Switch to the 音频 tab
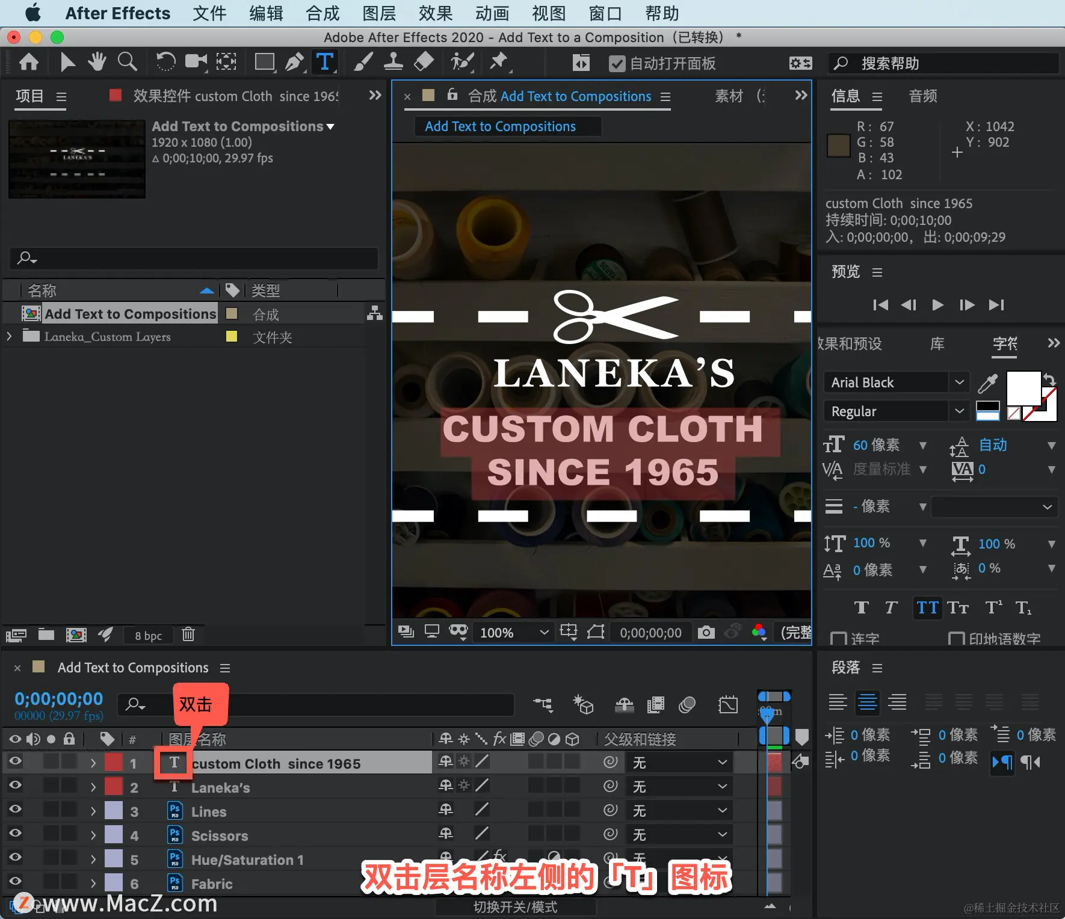1065x919 pixels. pos(922,96)
